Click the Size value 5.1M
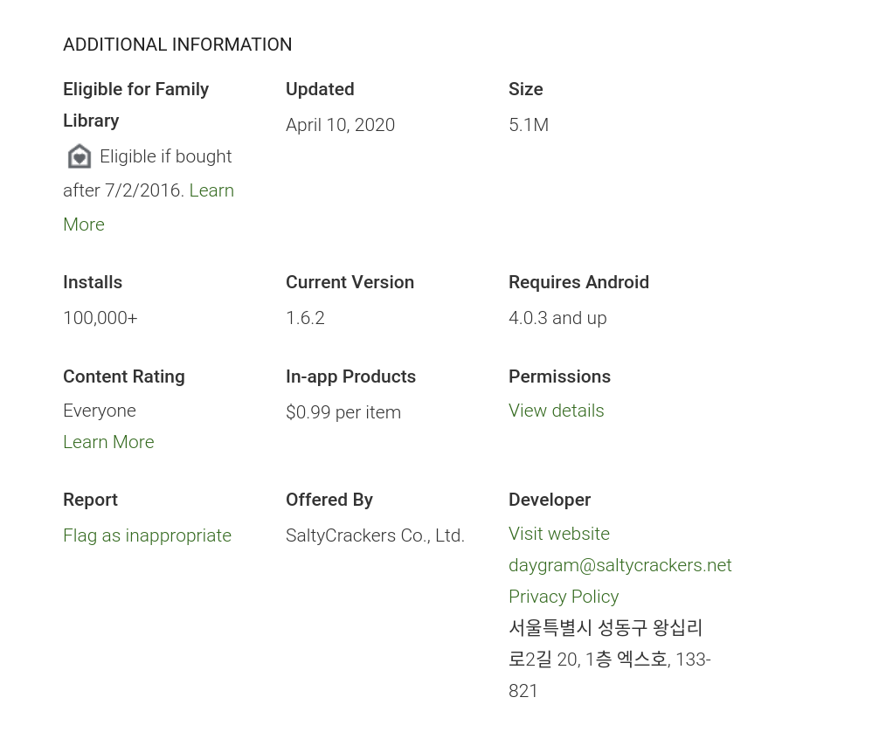 click(529, 125)
